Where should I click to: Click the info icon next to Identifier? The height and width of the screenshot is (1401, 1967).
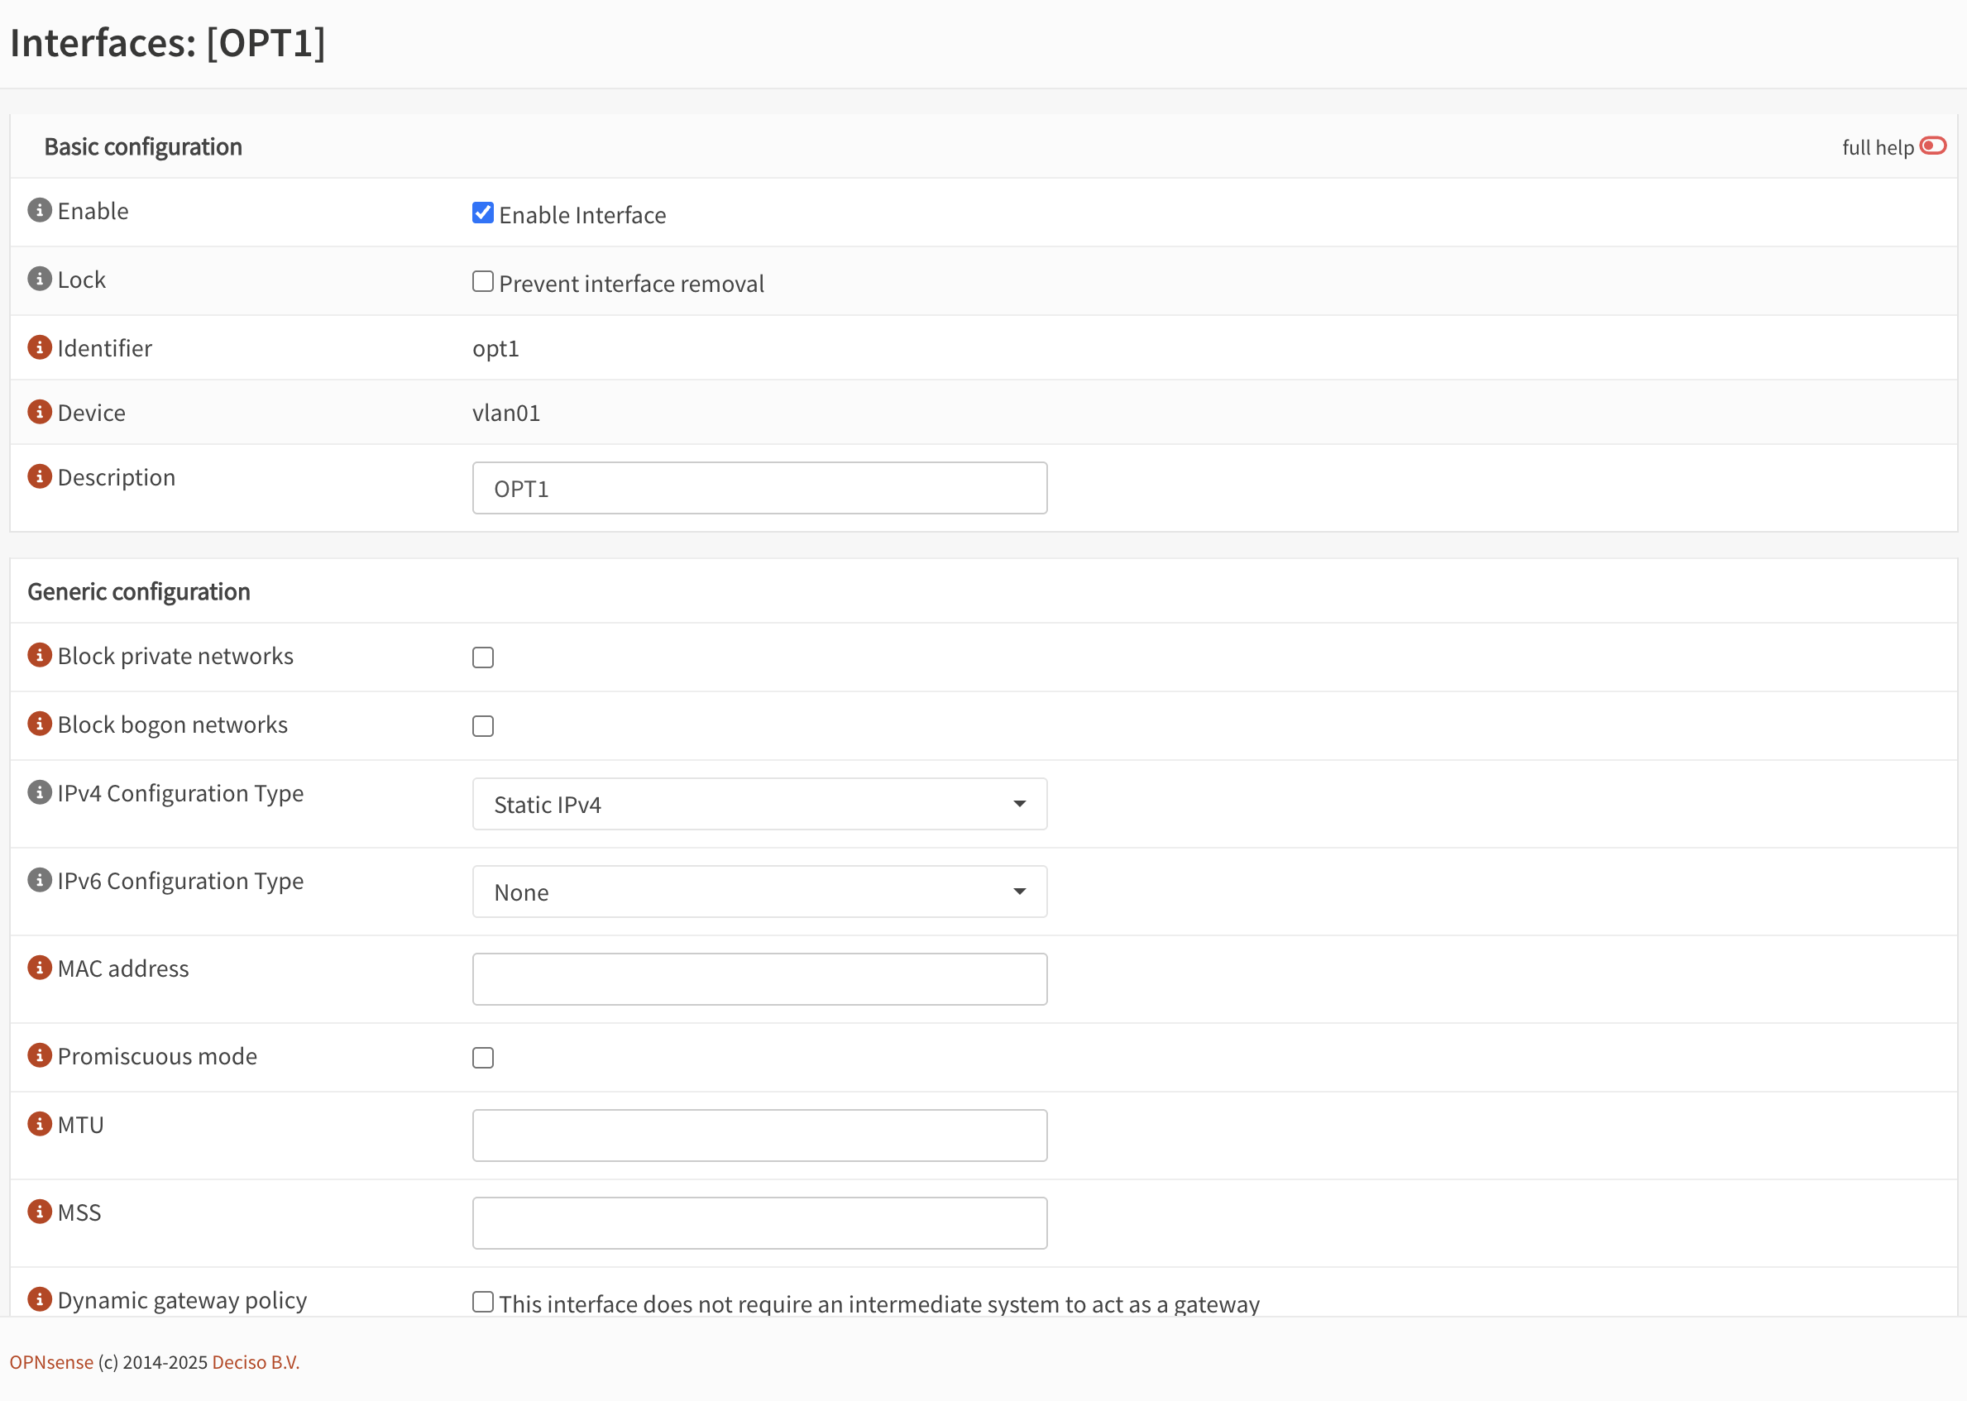pos(40,347)
